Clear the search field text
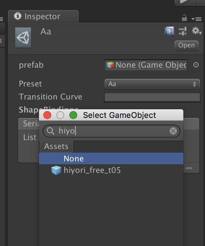The width and height of the screenshot is (205, 246). tap(173, 131)
